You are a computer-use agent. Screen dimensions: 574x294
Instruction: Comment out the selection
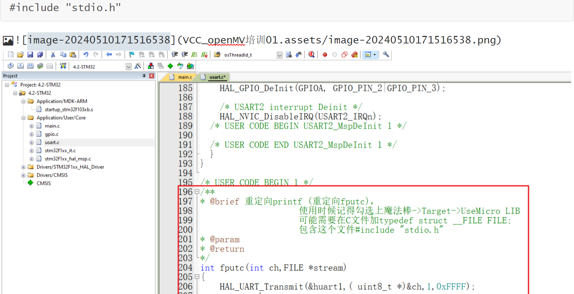pos(194,55)
